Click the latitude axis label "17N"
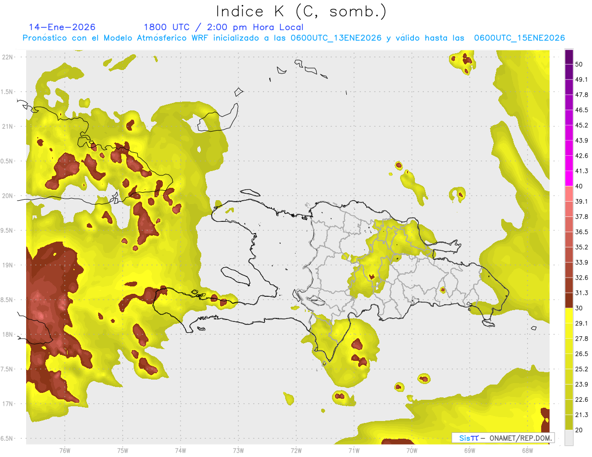Image resolution: width=592 pixels, height=457 pixels. point(7,404)
